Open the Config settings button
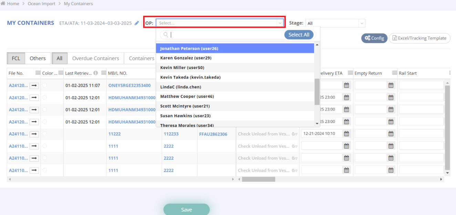This screenshot has width=456, height=215. (x=374, y=38)
